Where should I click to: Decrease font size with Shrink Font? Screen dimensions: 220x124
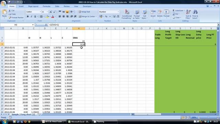tap(54, 12)
